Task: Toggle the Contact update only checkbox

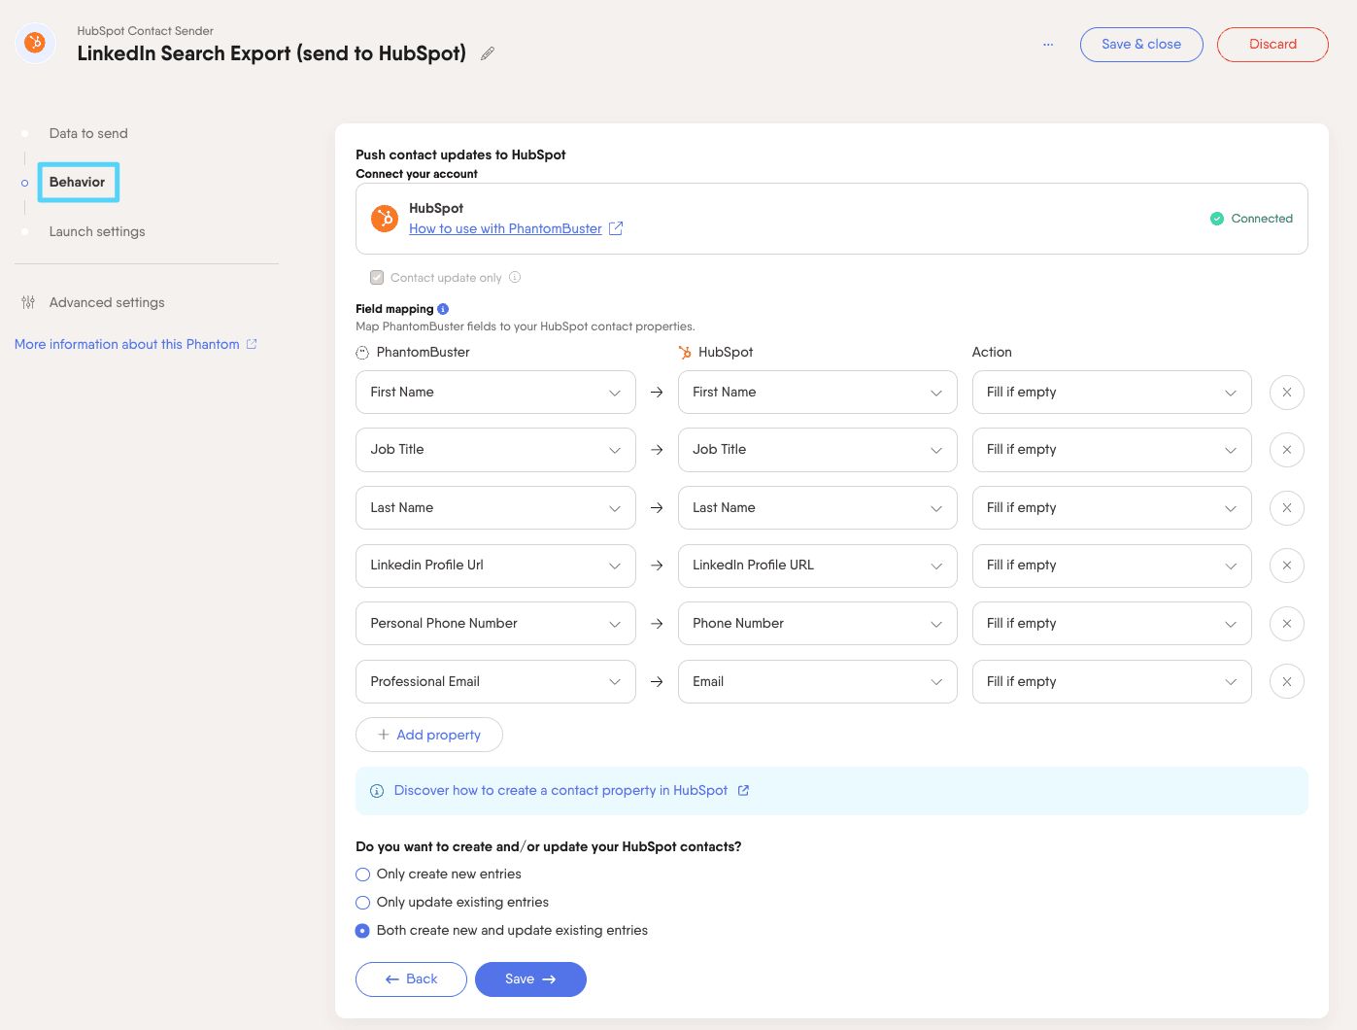Action: [377, 277]
